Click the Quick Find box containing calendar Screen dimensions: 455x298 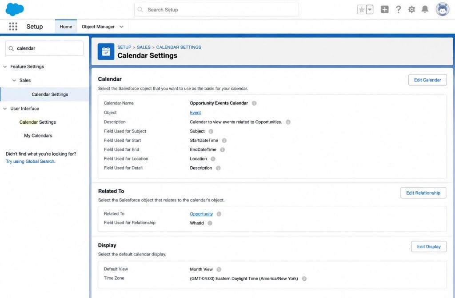[x=44, y=48]
